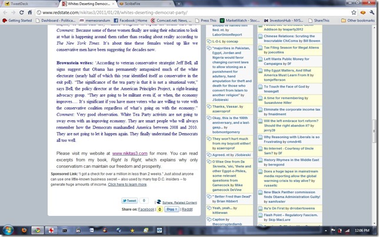Click the yellow Digg count box
The width and height of the screenshot is (379, 237).
point(159,209)
